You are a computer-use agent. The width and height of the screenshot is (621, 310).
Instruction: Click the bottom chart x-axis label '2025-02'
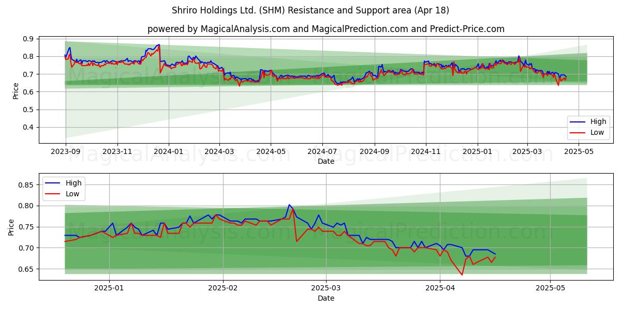pos(224,289)
